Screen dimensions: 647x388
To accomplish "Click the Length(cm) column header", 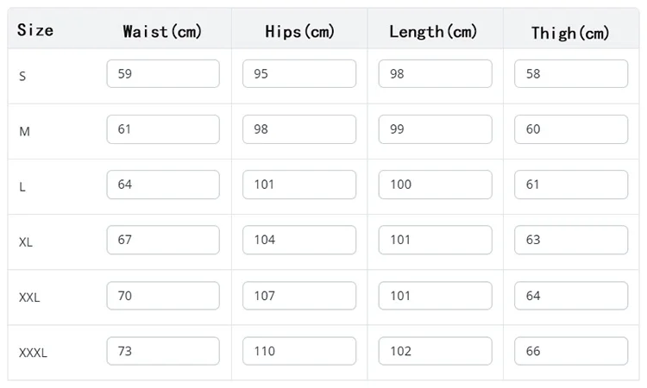I will (433, 32).
